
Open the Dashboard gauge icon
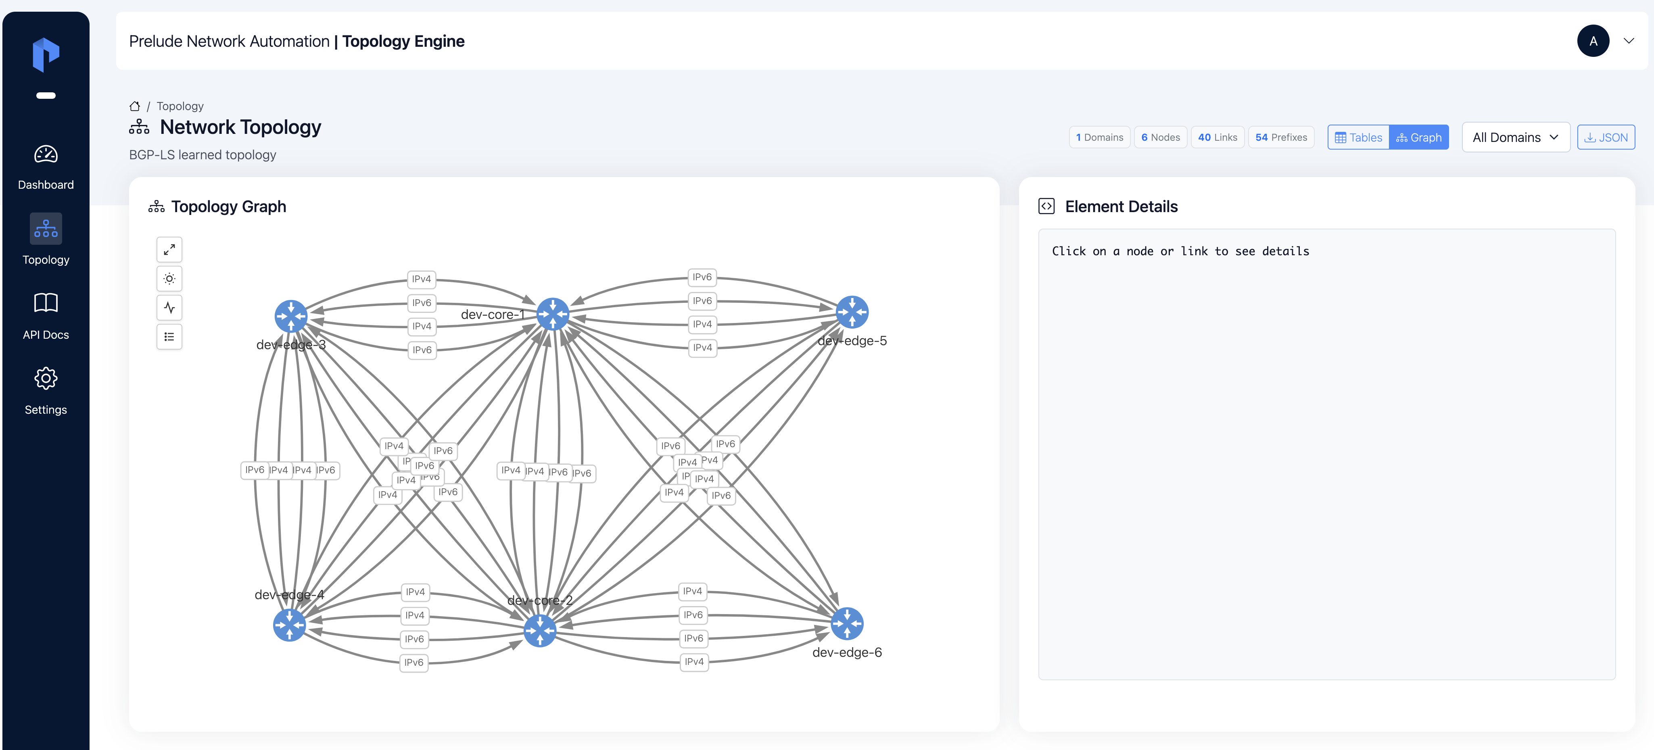pyautogui.click(x=46, y=154)
